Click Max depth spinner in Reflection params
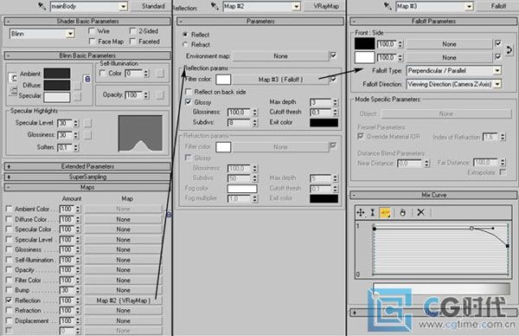The image size is (519, 336). [335, 102]
